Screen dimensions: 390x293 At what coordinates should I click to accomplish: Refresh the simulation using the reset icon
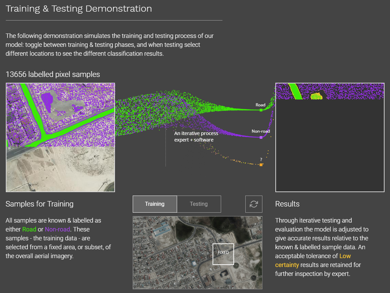pyautogui.click(x=254, y=204)
